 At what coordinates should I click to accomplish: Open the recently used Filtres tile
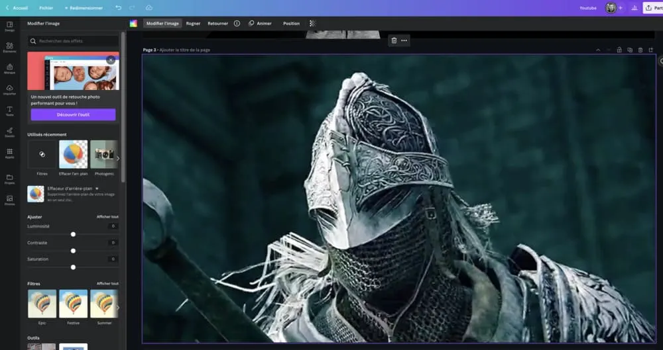click(x=42, y=155)
